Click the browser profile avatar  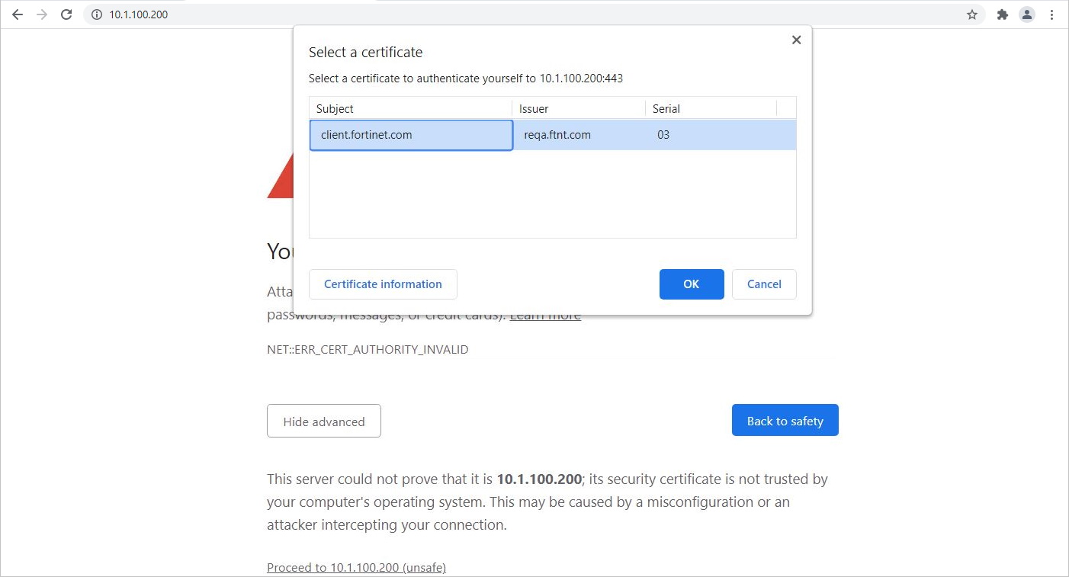click(x=1027, y=14)
